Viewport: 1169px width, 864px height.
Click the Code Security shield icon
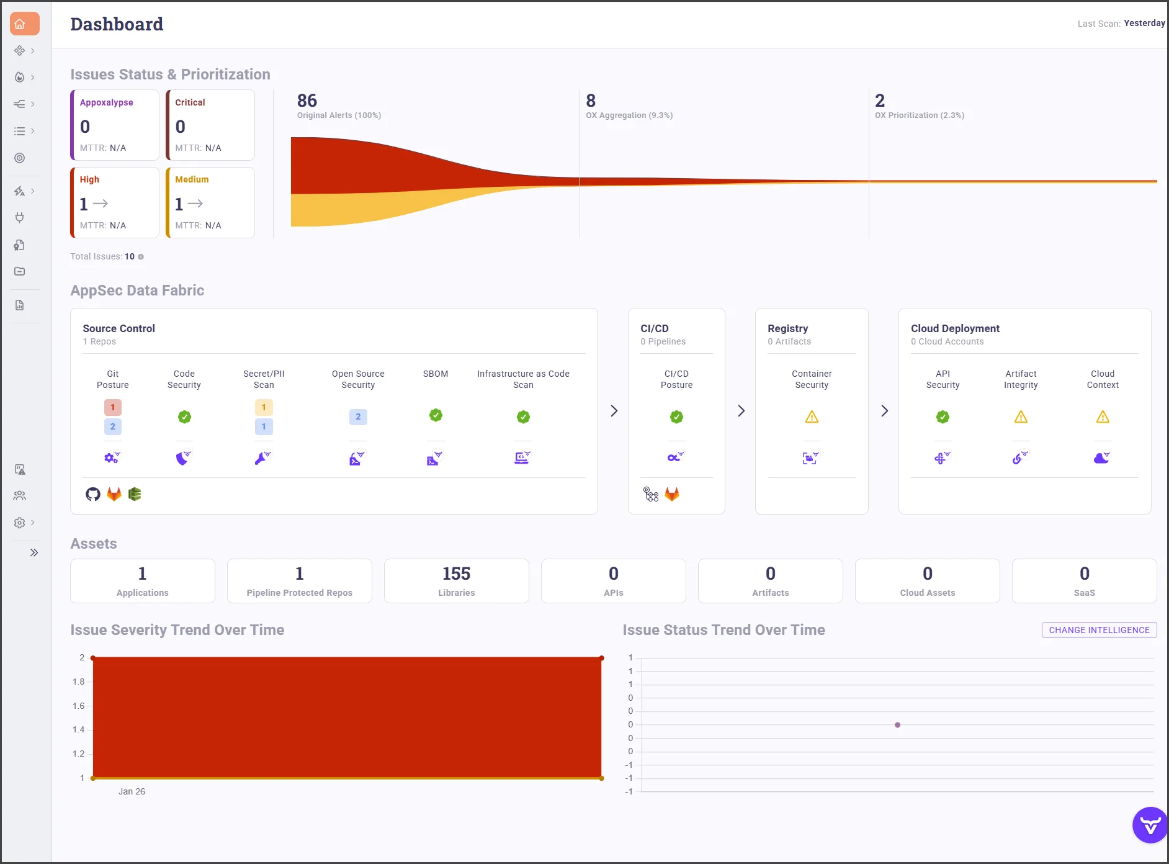184,457
